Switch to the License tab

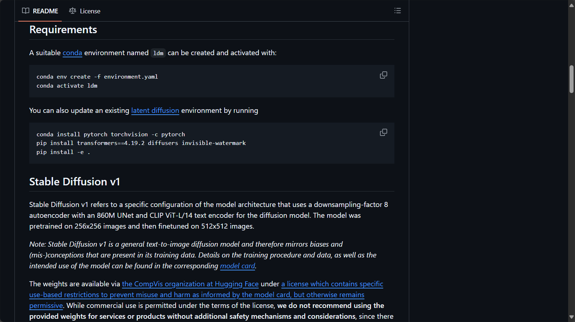pyautogui.click(x=85, y=11)
